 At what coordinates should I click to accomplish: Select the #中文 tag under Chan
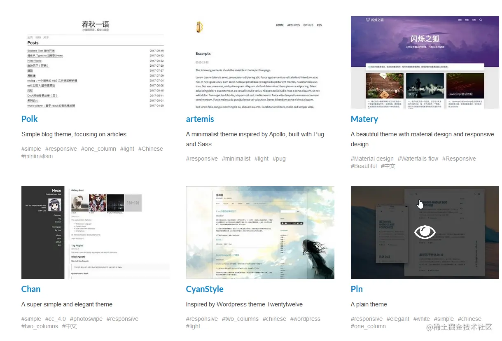pos(70,326)
